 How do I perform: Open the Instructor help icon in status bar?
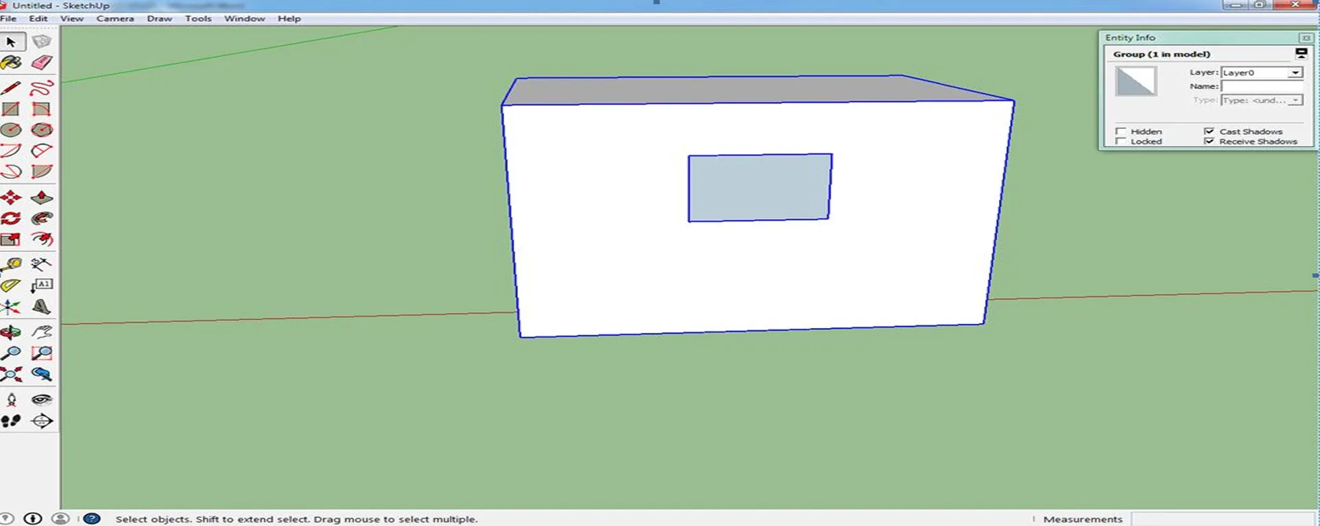tap(92, 518)
